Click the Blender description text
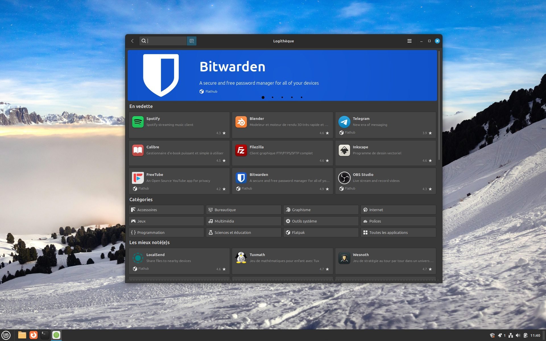 [x=289, y=125]
